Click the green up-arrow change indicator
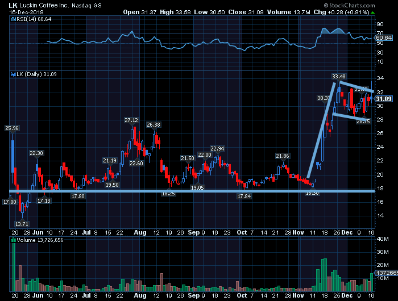This screenshot has height=301, width=398. click(x=372, y=12)
